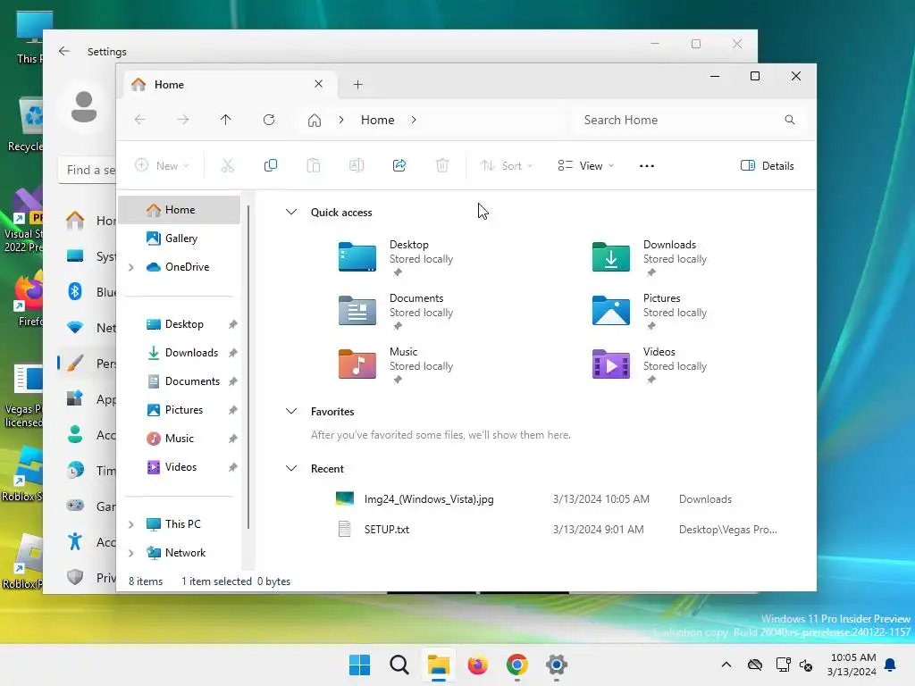Screen dimensions: 915x686
Task: Toggle the Details pane button
Action: click(x=767, y=165)
